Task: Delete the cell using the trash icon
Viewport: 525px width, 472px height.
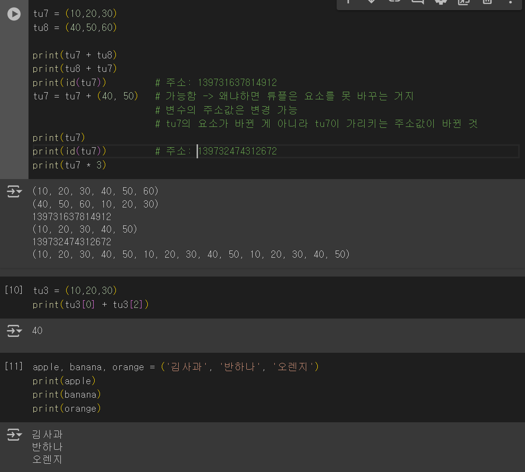Action: click(487, 2)
